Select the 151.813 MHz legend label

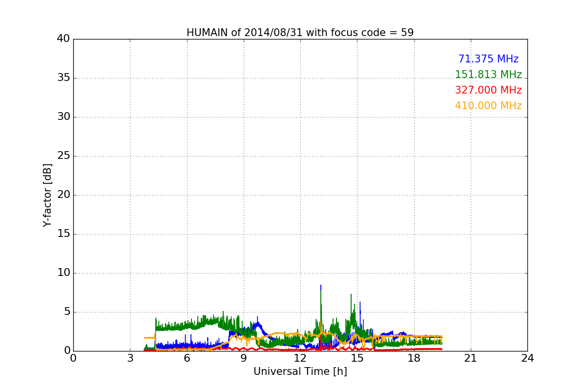488,75
